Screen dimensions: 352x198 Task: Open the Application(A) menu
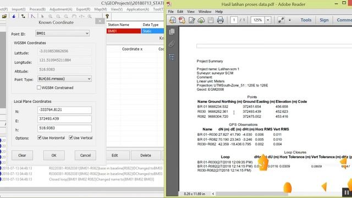click(x=138, y=9)
